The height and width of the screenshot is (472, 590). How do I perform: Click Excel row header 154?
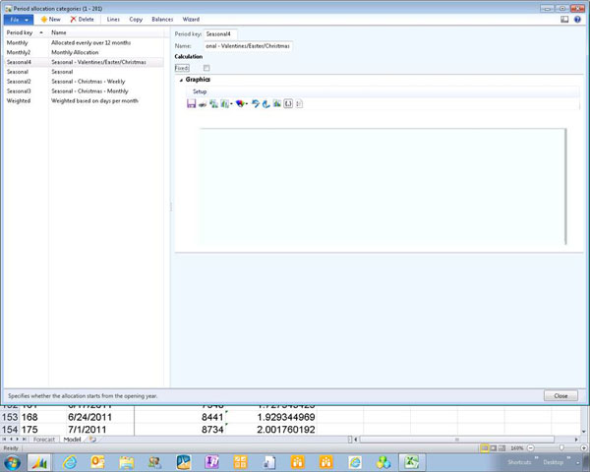10,430
